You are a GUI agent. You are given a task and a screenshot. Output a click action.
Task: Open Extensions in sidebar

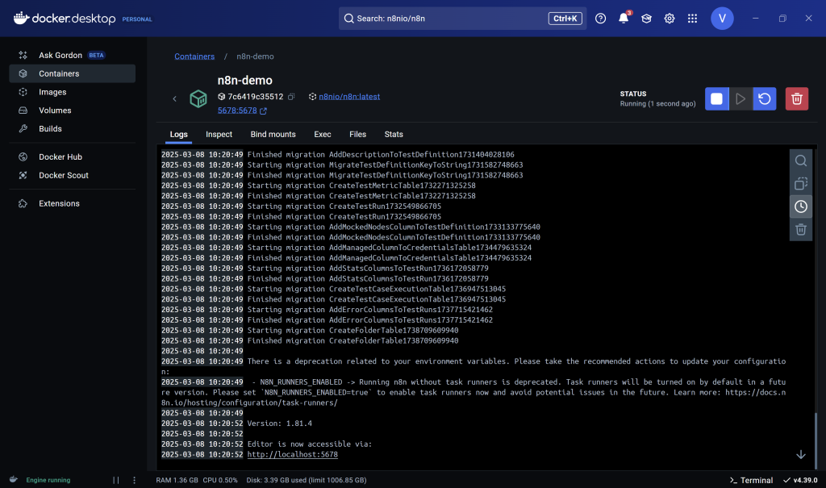click(x=72, y=203)
